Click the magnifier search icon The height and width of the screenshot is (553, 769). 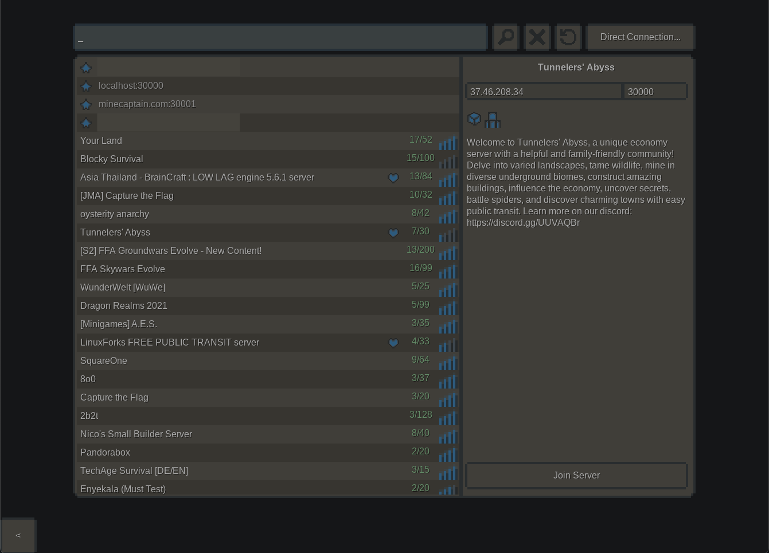tap(506, 37)
